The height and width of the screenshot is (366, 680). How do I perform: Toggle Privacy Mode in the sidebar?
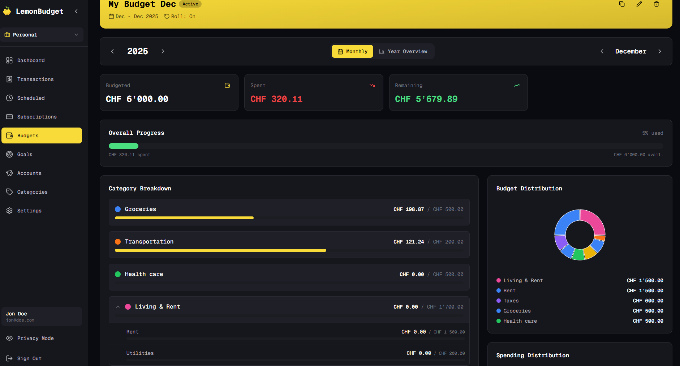pyautogui.click(x=35, y=338)
